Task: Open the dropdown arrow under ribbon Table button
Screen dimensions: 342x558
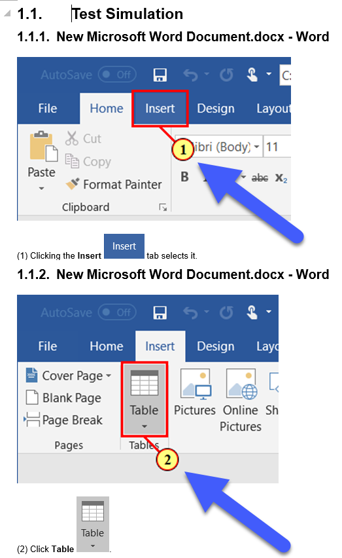Action: coord(144,426)
